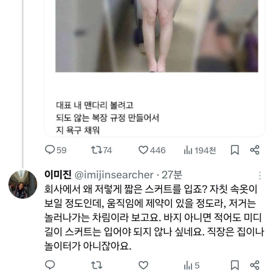Reply to the main tweet

tap(50, 150)
